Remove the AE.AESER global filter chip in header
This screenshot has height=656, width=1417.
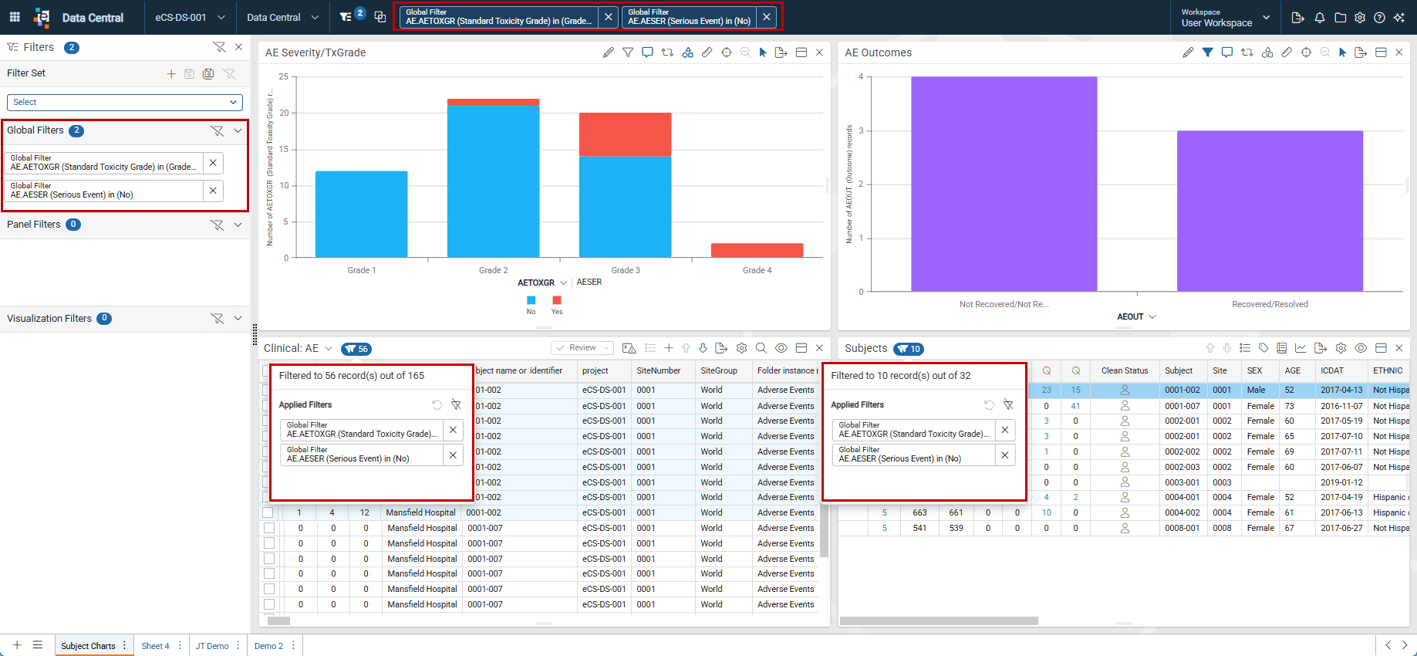click(766, 16)
